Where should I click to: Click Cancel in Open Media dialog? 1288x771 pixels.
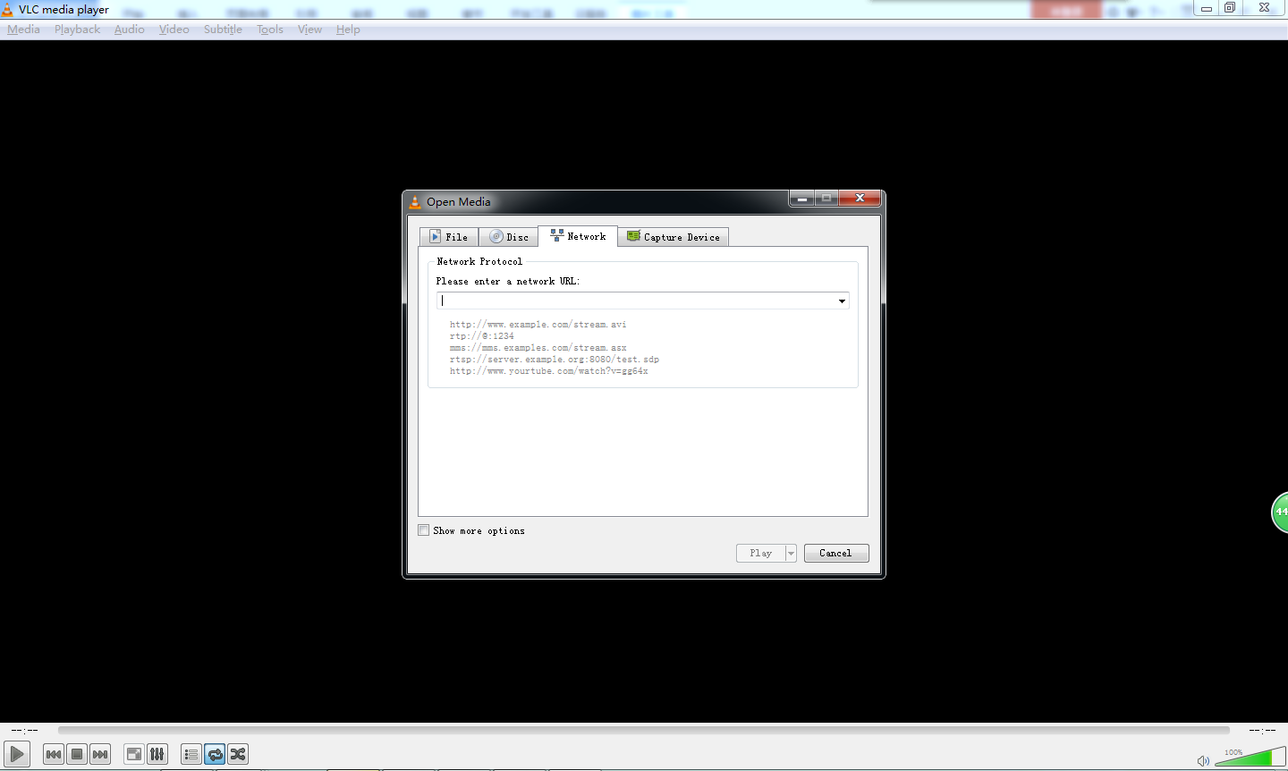[836, 553]
